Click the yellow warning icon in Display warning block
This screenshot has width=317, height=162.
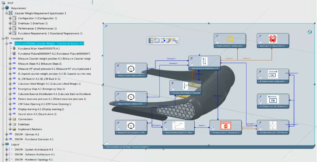(230, 39)
